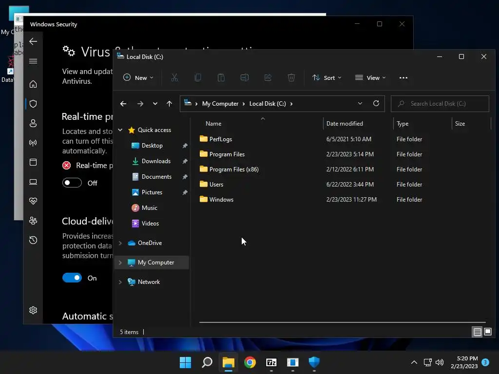Open the See more three-dots menu

pyautogui.click(x=403, y=77)
